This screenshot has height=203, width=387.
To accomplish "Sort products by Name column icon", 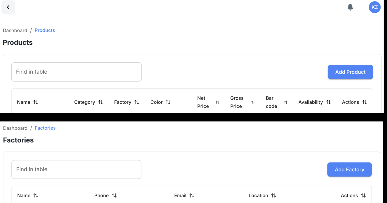I will click(36, 102).
